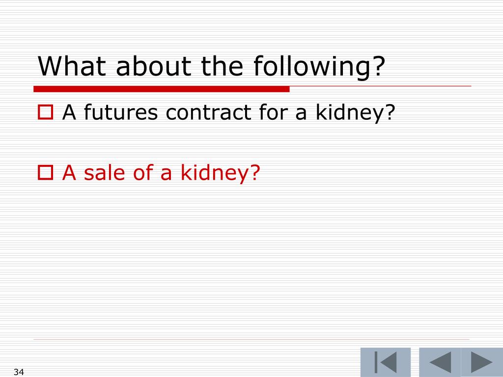Select the red 'A sale of a kidney?' text
The width and height of the screenshot is (503, 377).
(161, 173)
